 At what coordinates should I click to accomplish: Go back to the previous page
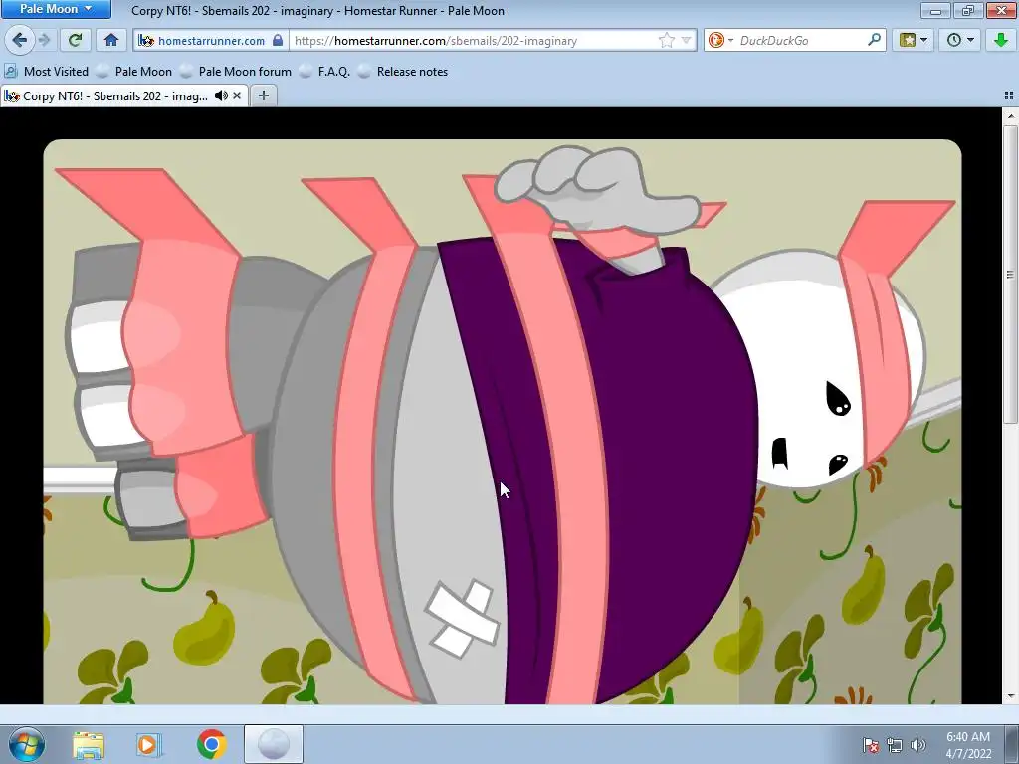pyautogui.click(x=20, y=40)
